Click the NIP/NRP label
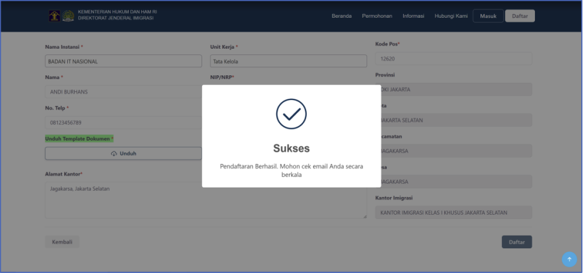The image size is (585, 273). tap(222, 77)
